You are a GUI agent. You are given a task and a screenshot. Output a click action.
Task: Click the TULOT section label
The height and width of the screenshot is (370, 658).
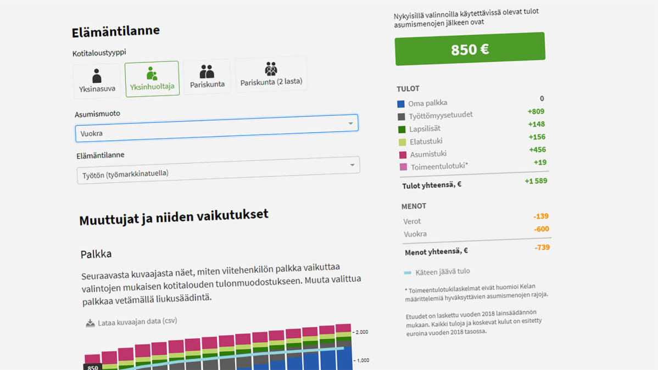[408, 89]
